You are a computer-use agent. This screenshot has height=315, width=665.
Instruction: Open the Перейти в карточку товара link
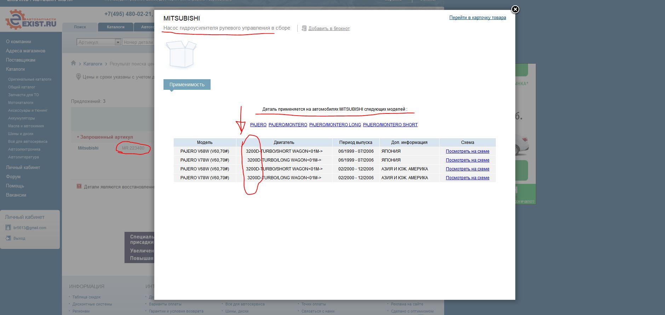(x=477, y=18)
